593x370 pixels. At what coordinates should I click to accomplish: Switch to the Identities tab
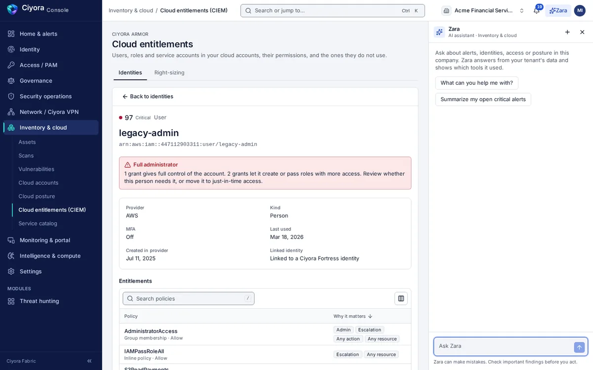(x=130, y=73)
